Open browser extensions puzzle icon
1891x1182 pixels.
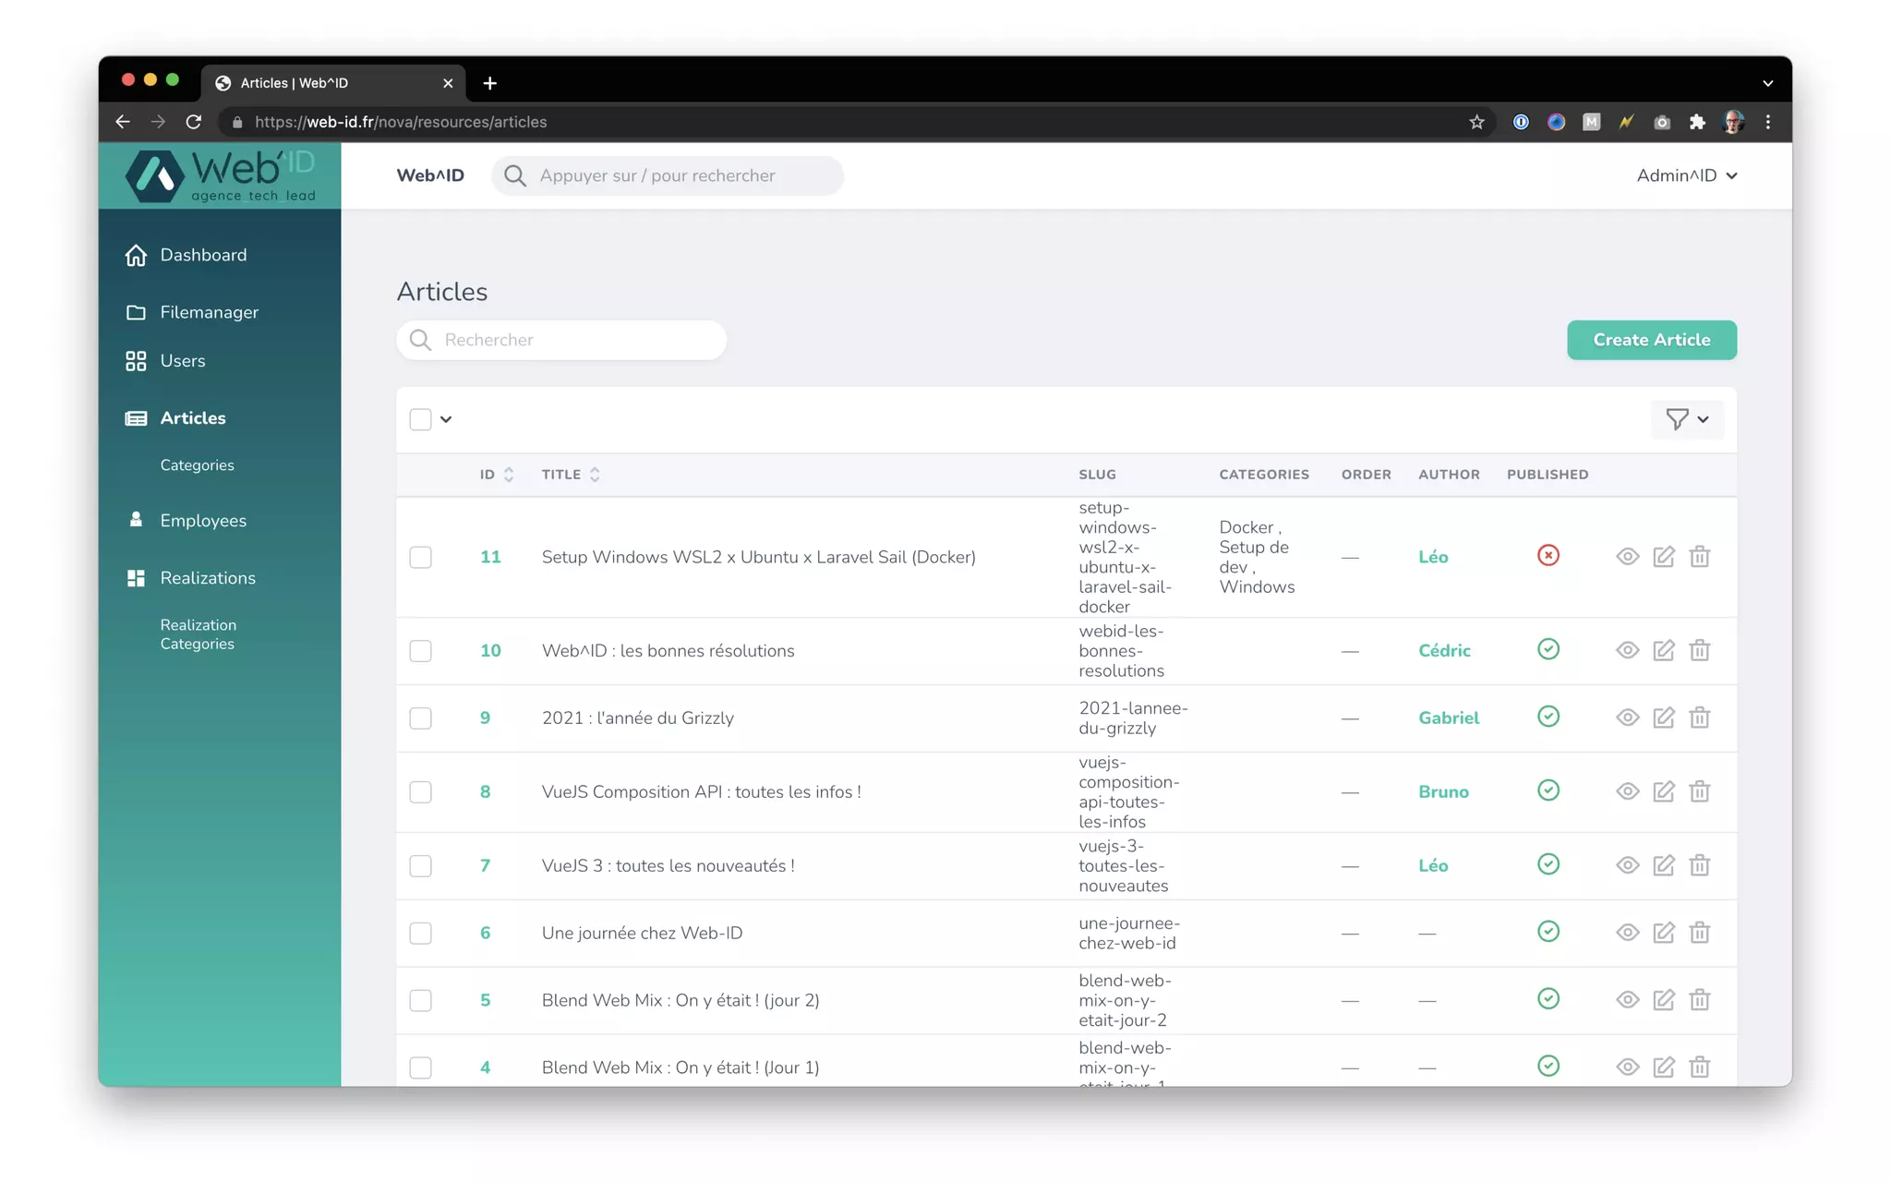point(1697,122)
